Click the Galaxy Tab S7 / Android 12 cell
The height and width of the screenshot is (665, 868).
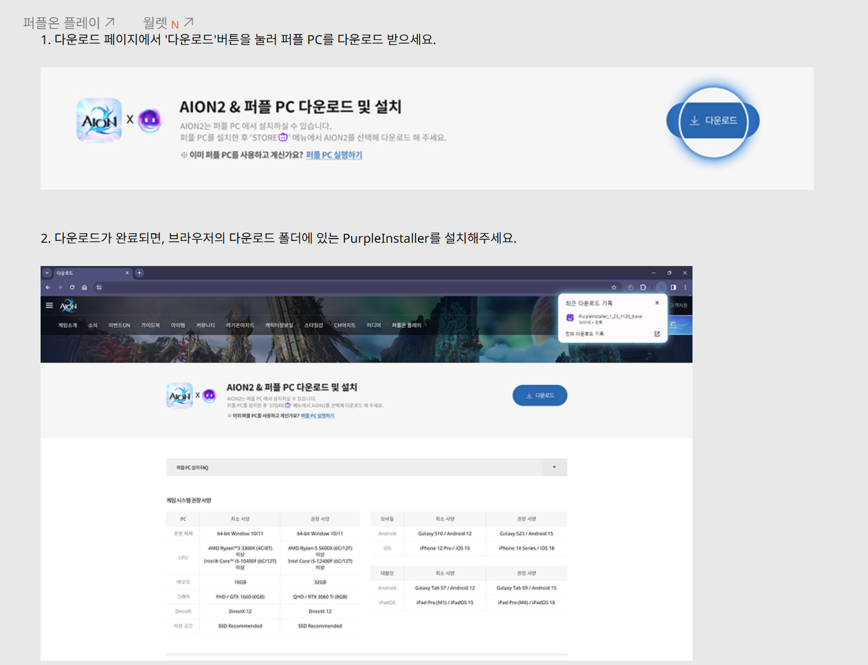pyautogui.click(x=445, y=588)
